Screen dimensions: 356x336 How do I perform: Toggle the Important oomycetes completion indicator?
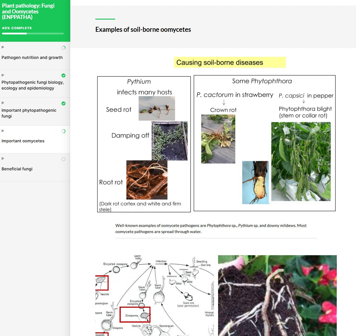[x=63, y=131]
